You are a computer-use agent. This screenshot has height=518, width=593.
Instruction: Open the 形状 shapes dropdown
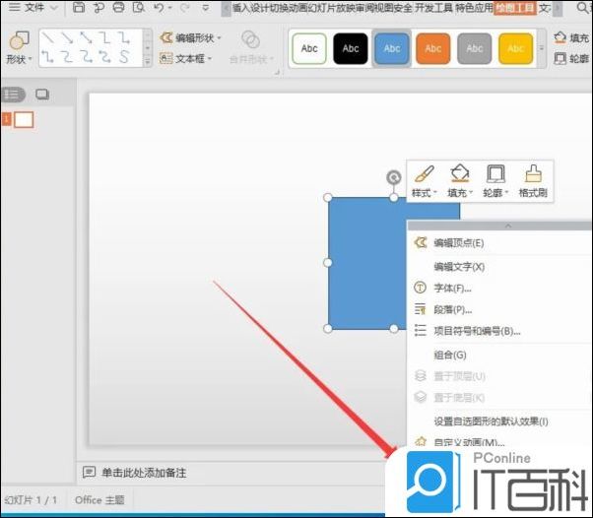coord(18,47)
